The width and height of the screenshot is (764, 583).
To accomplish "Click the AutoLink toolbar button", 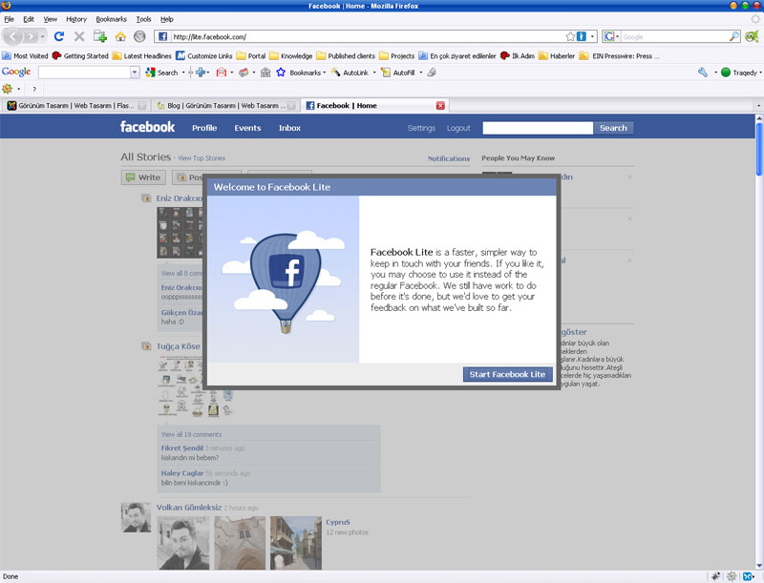I will tap(350, 73).
